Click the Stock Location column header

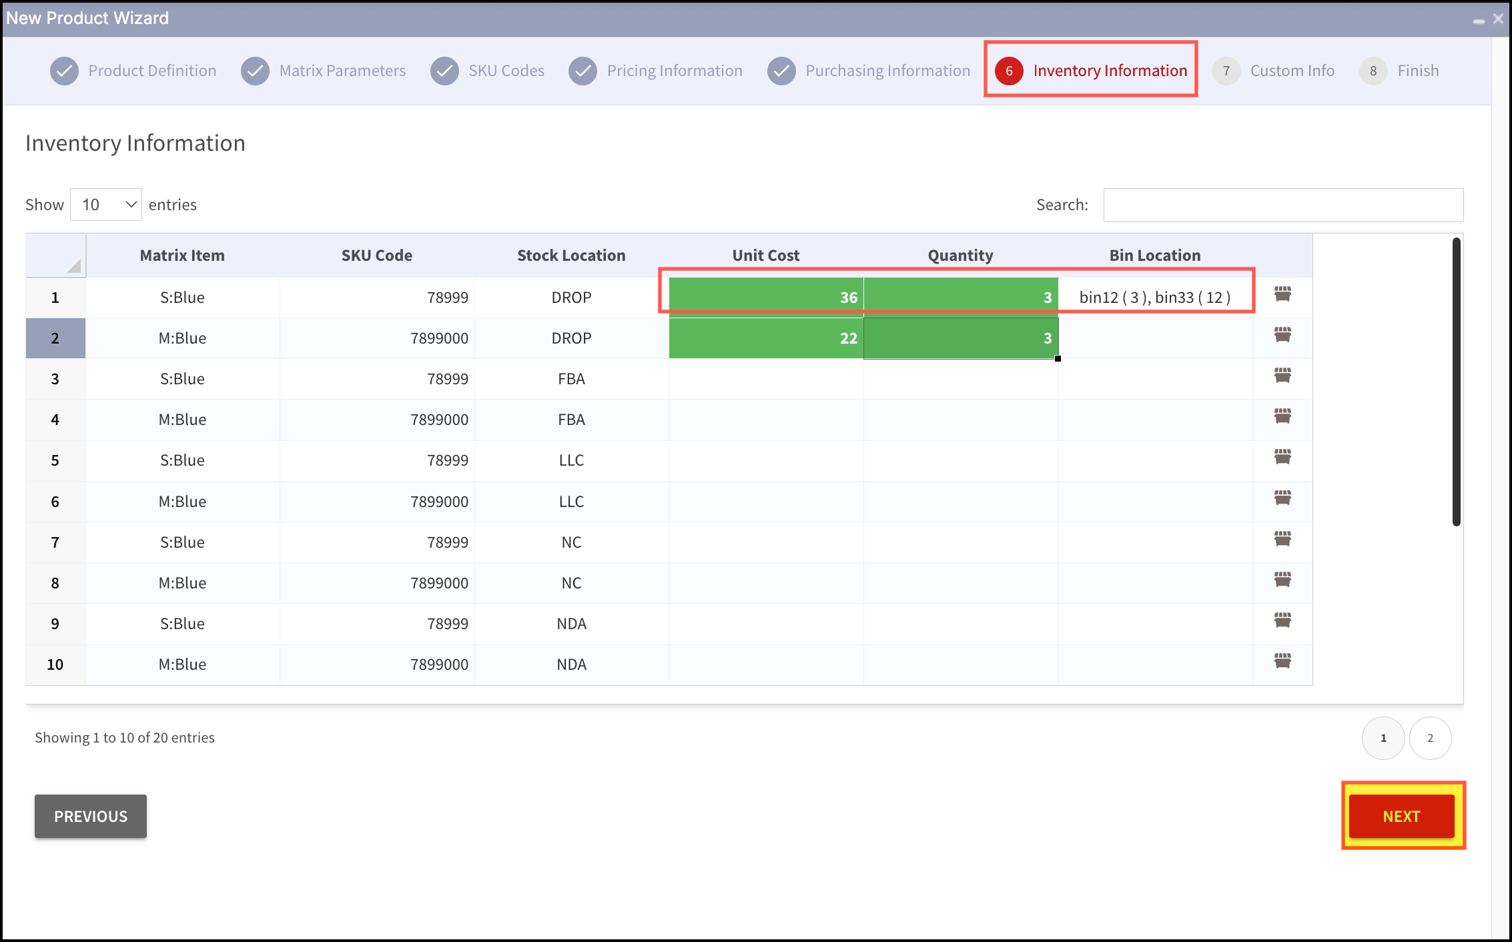[x=571, y=256]
